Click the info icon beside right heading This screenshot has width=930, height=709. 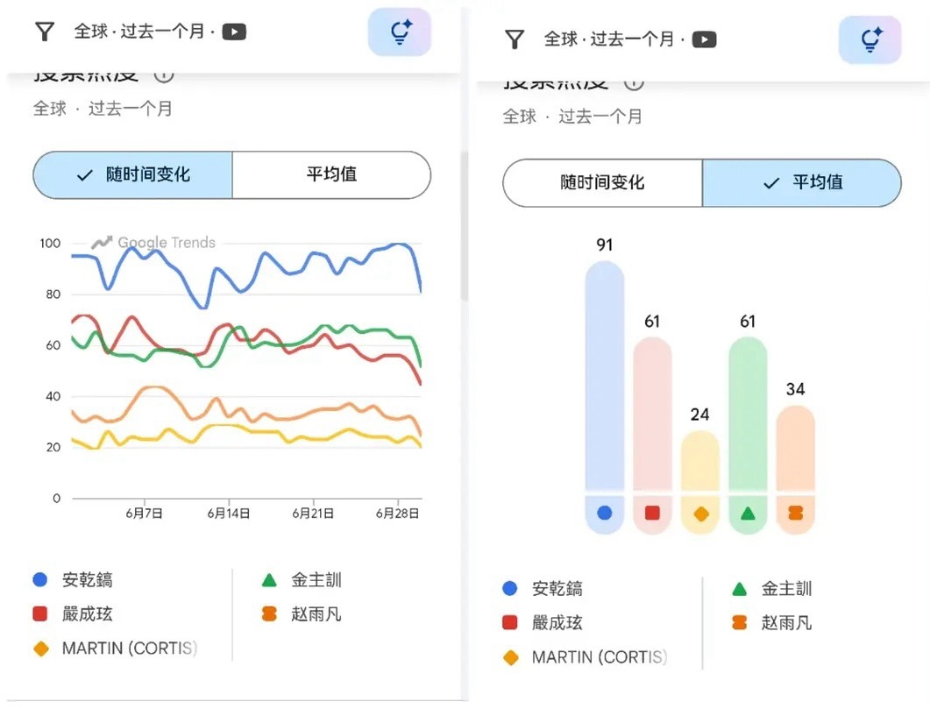click(x=634, y=83)
